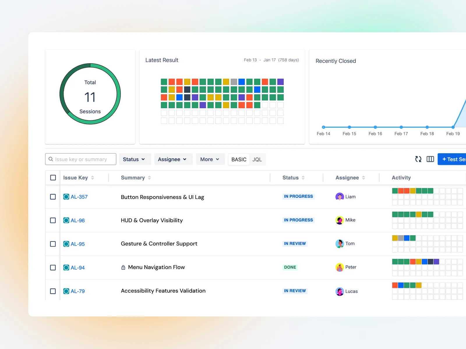Open Liam's avatar on Button Responsiveness row

click(x=339, y=197)
